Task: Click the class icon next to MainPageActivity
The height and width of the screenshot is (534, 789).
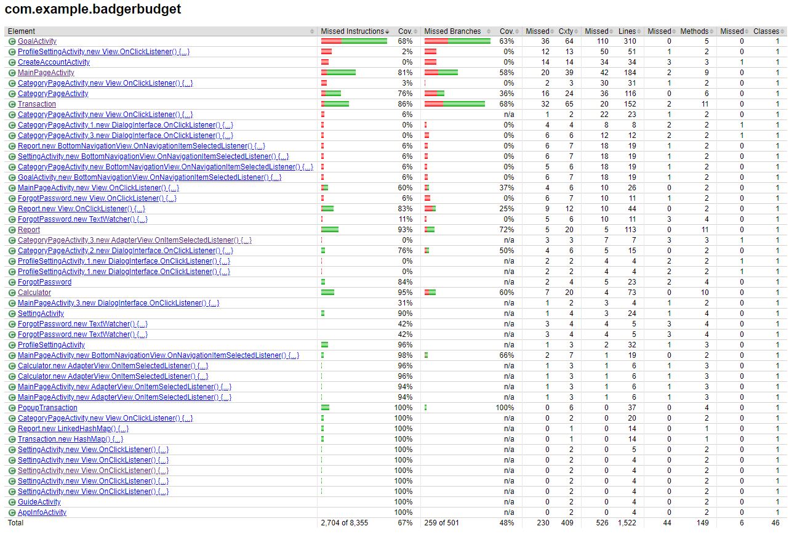Action: pos(11,73)
